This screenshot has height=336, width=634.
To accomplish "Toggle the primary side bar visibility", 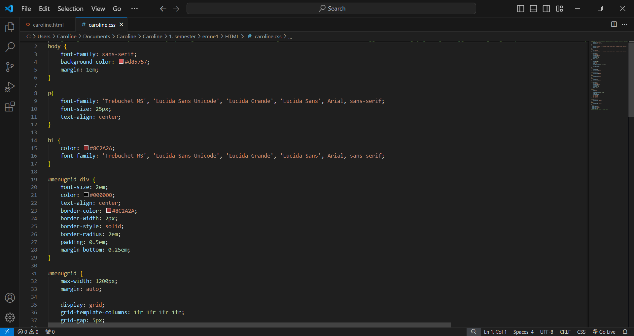I will tap(520, 9).
